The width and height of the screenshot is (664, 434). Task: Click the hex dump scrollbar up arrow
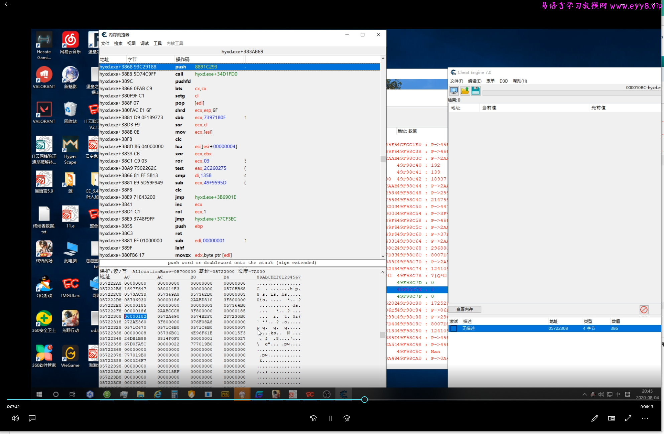pos(383,272)
